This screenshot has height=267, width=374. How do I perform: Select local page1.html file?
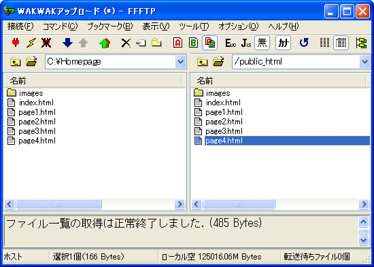[31, 112]
